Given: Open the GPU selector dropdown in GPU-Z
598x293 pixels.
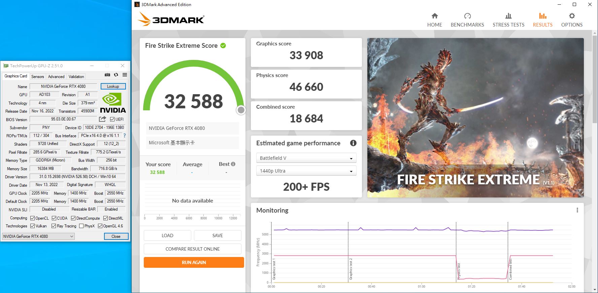Looking at the screenshot, I should click(x=38, y=236).
